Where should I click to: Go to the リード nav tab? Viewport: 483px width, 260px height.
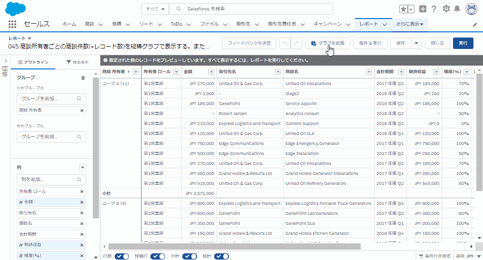pos(146,24)
